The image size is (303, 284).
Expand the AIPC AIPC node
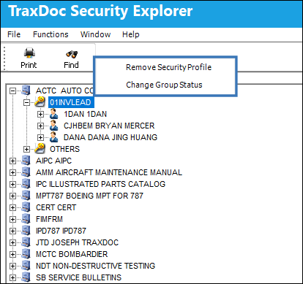tap(12, 161)
